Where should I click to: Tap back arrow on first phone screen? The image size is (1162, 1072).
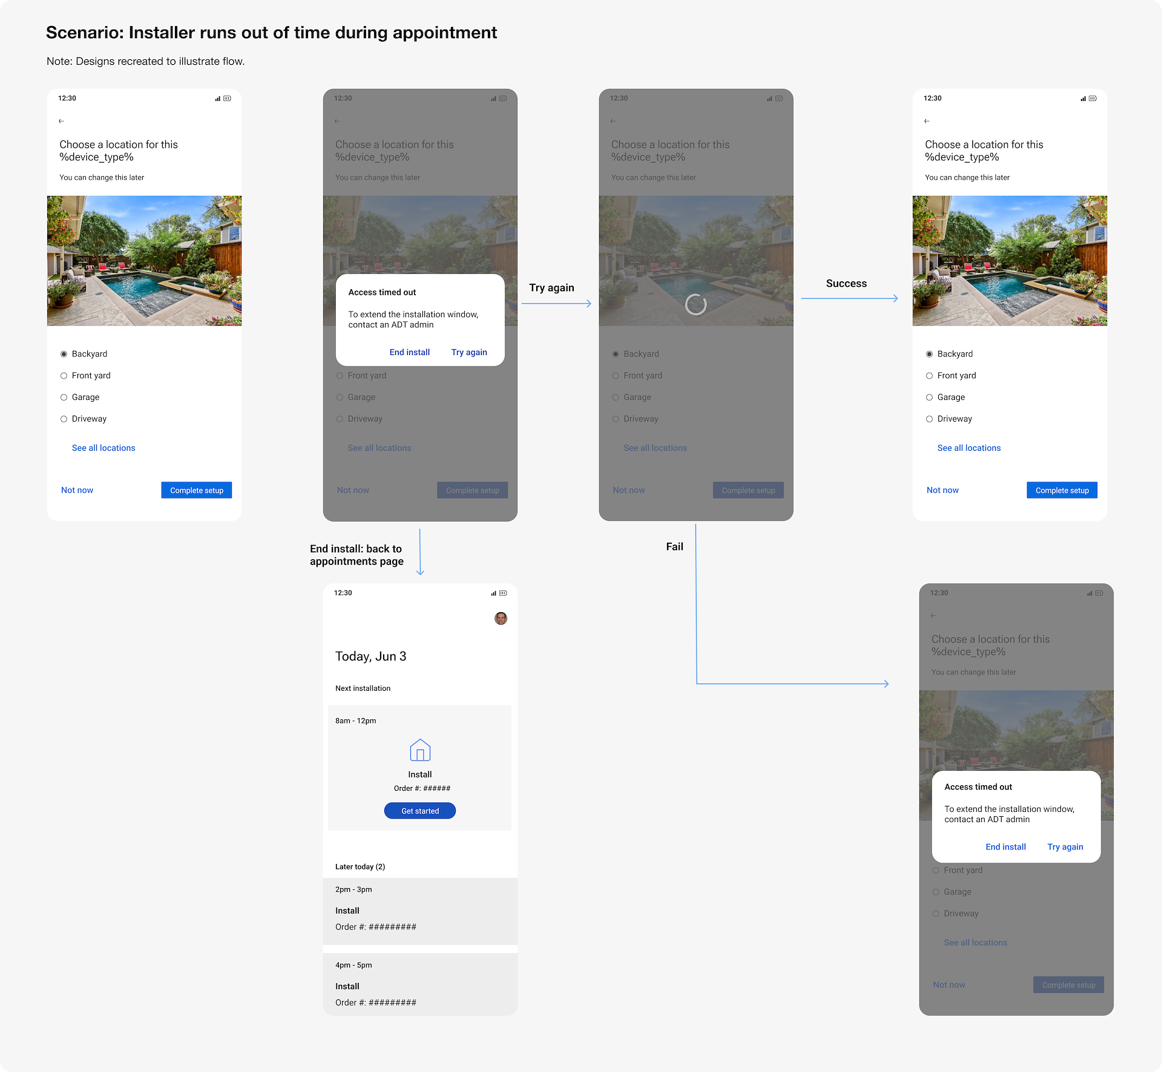61,121
